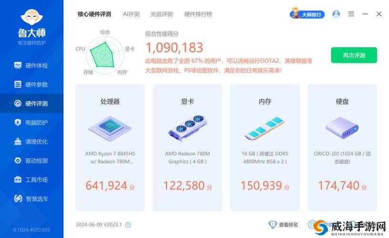Click the 内存 card title

(x=265, y=101)
